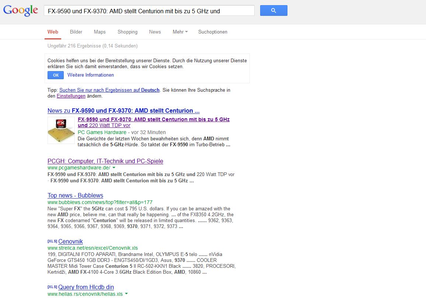Image resolution: width=426 pixels, height=298 pixels.
Task: Open the News tab
Action: tap(155, 32)
